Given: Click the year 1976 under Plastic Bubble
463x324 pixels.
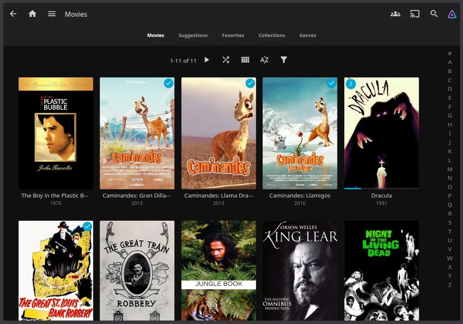Looking at the screenshot, I should (56, 203).
